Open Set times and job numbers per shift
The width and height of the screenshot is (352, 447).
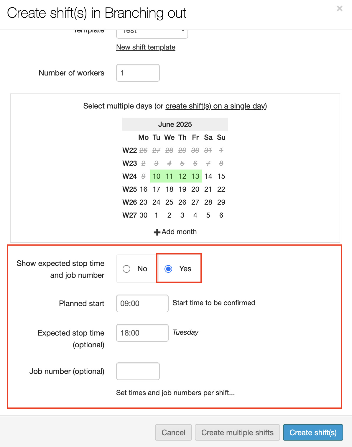pos(175,393)
